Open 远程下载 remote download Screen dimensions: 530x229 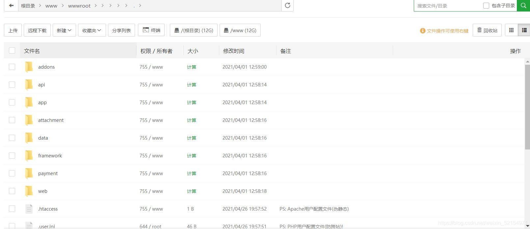point(37,30)
